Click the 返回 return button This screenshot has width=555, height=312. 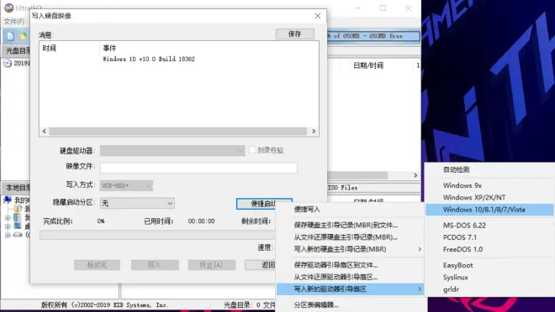tap(261, 265)
